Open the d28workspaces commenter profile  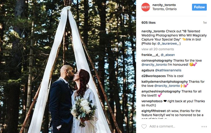pyautogui.click(x=154, y=76)
